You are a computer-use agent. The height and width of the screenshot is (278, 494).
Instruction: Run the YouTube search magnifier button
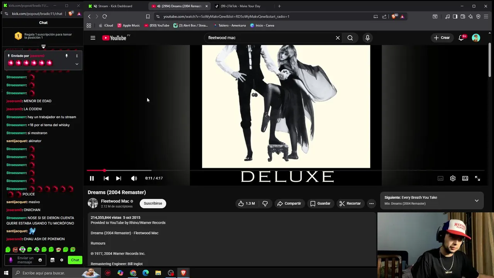click(x=350, y=38)
